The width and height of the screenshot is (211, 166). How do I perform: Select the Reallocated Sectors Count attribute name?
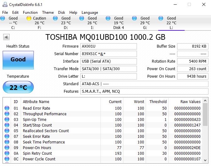click(x=46, y=131)
